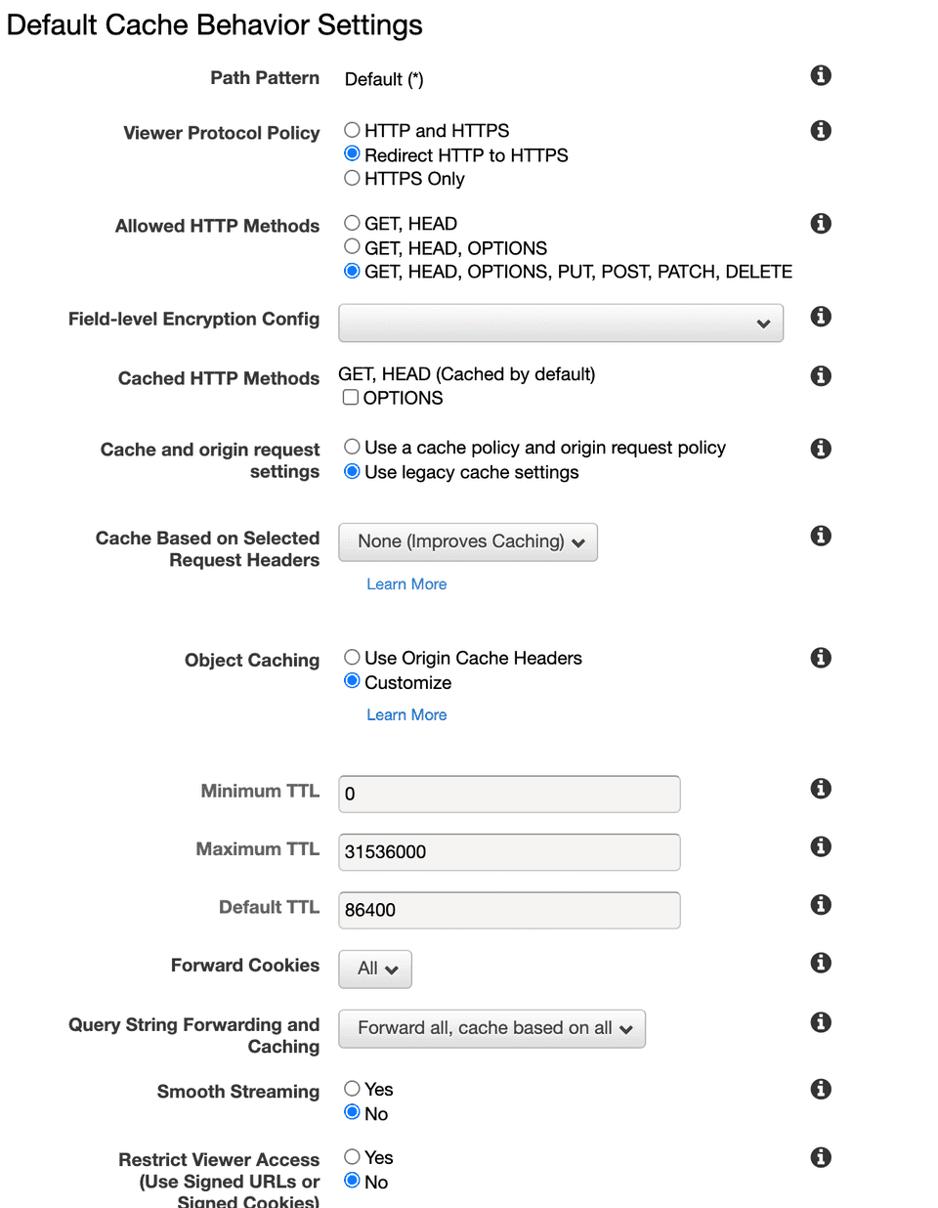This screenshot has width=938, height=1208.
Task: Show info for Allowed HTTP Methods
Action: pyautogui.click(x=821, y=224)
